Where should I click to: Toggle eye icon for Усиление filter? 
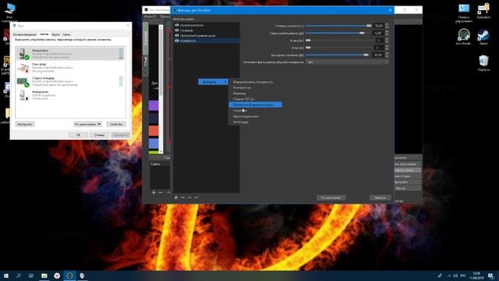coord(177,30)
